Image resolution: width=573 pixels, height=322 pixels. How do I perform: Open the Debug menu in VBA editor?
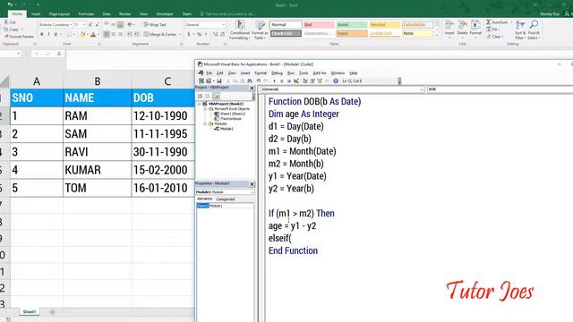click(x=277, y=73)
